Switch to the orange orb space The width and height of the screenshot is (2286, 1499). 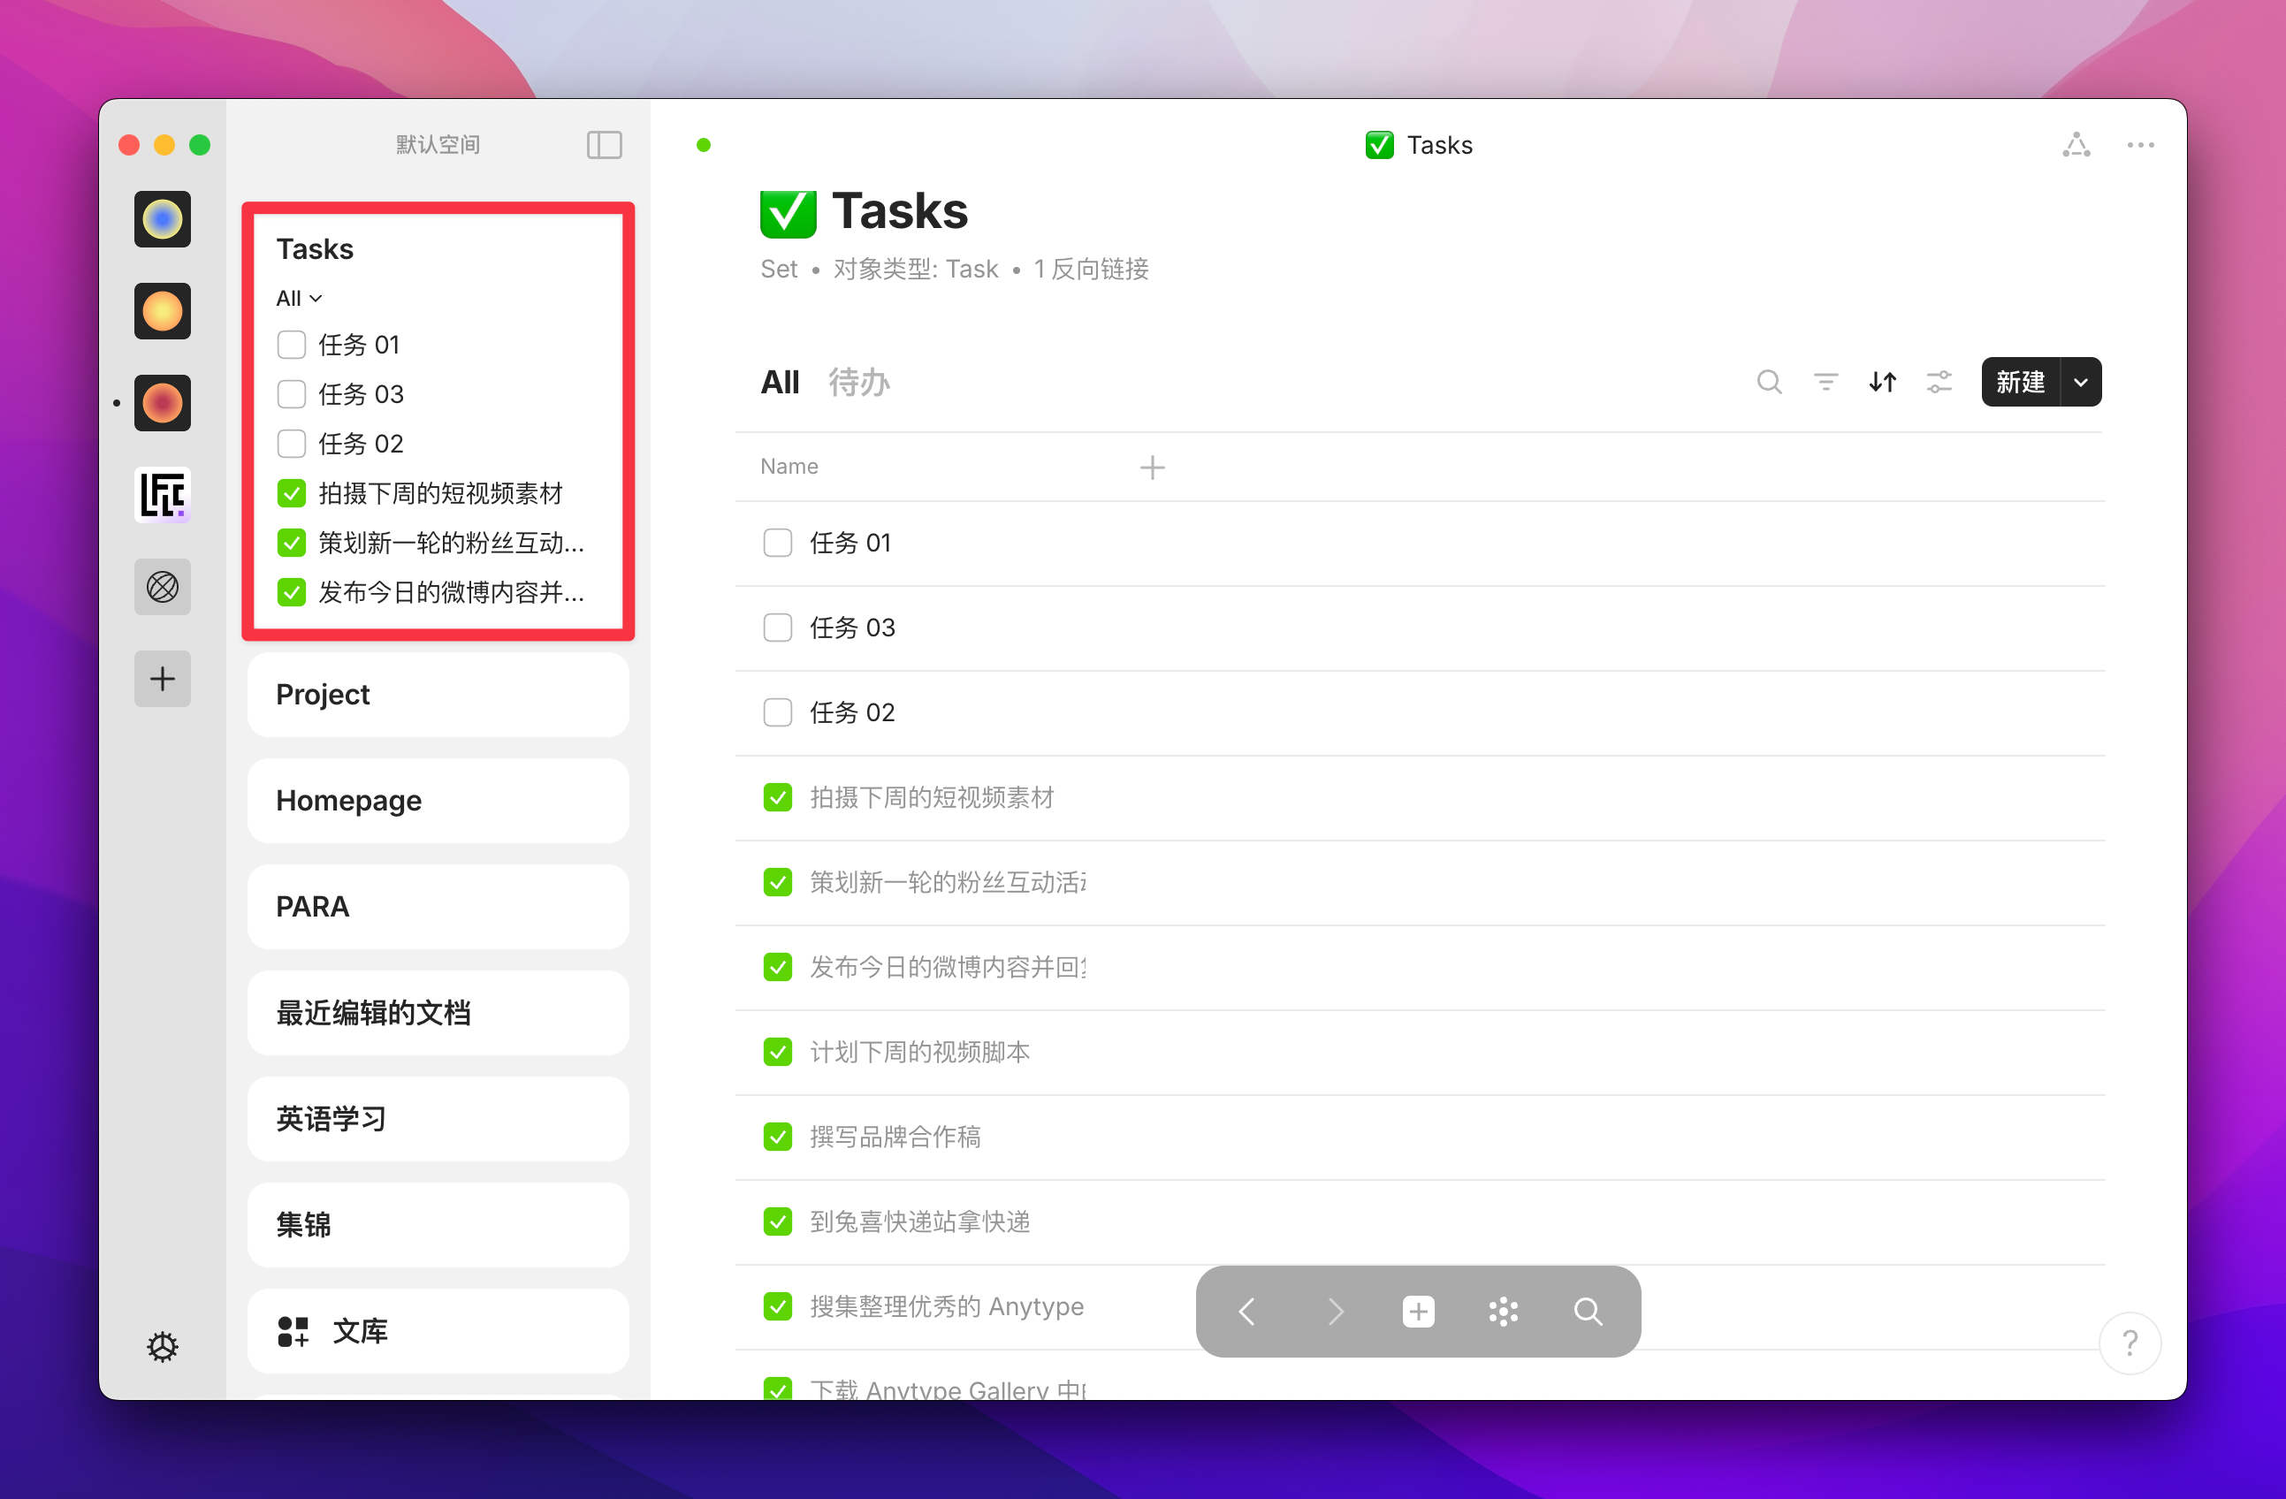(x=163, y=311)
